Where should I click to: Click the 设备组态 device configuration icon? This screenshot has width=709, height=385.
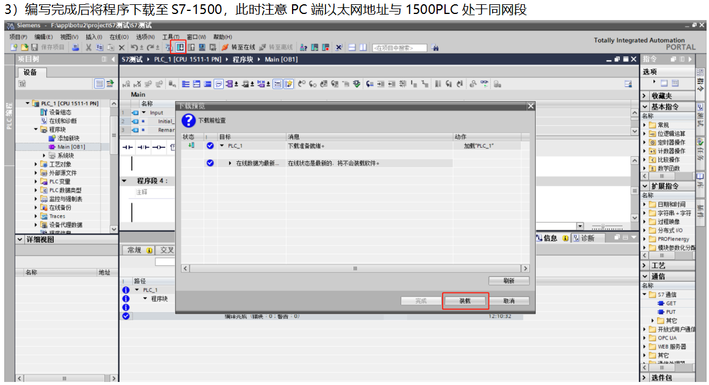coord(44,112)
